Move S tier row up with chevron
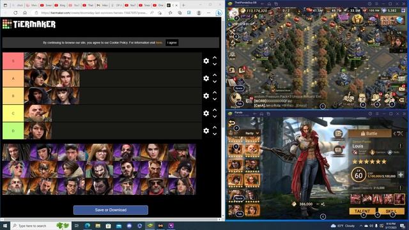 215,57
